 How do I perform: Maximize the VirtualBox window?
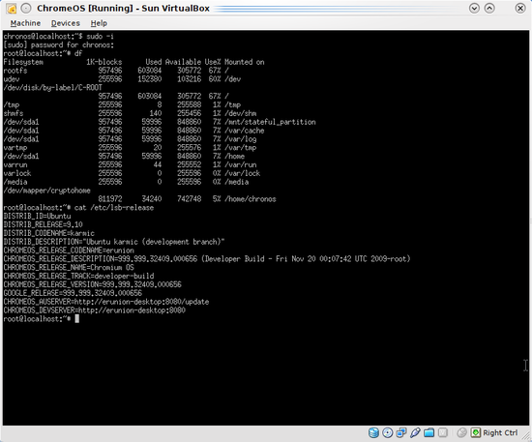[489, 8]
